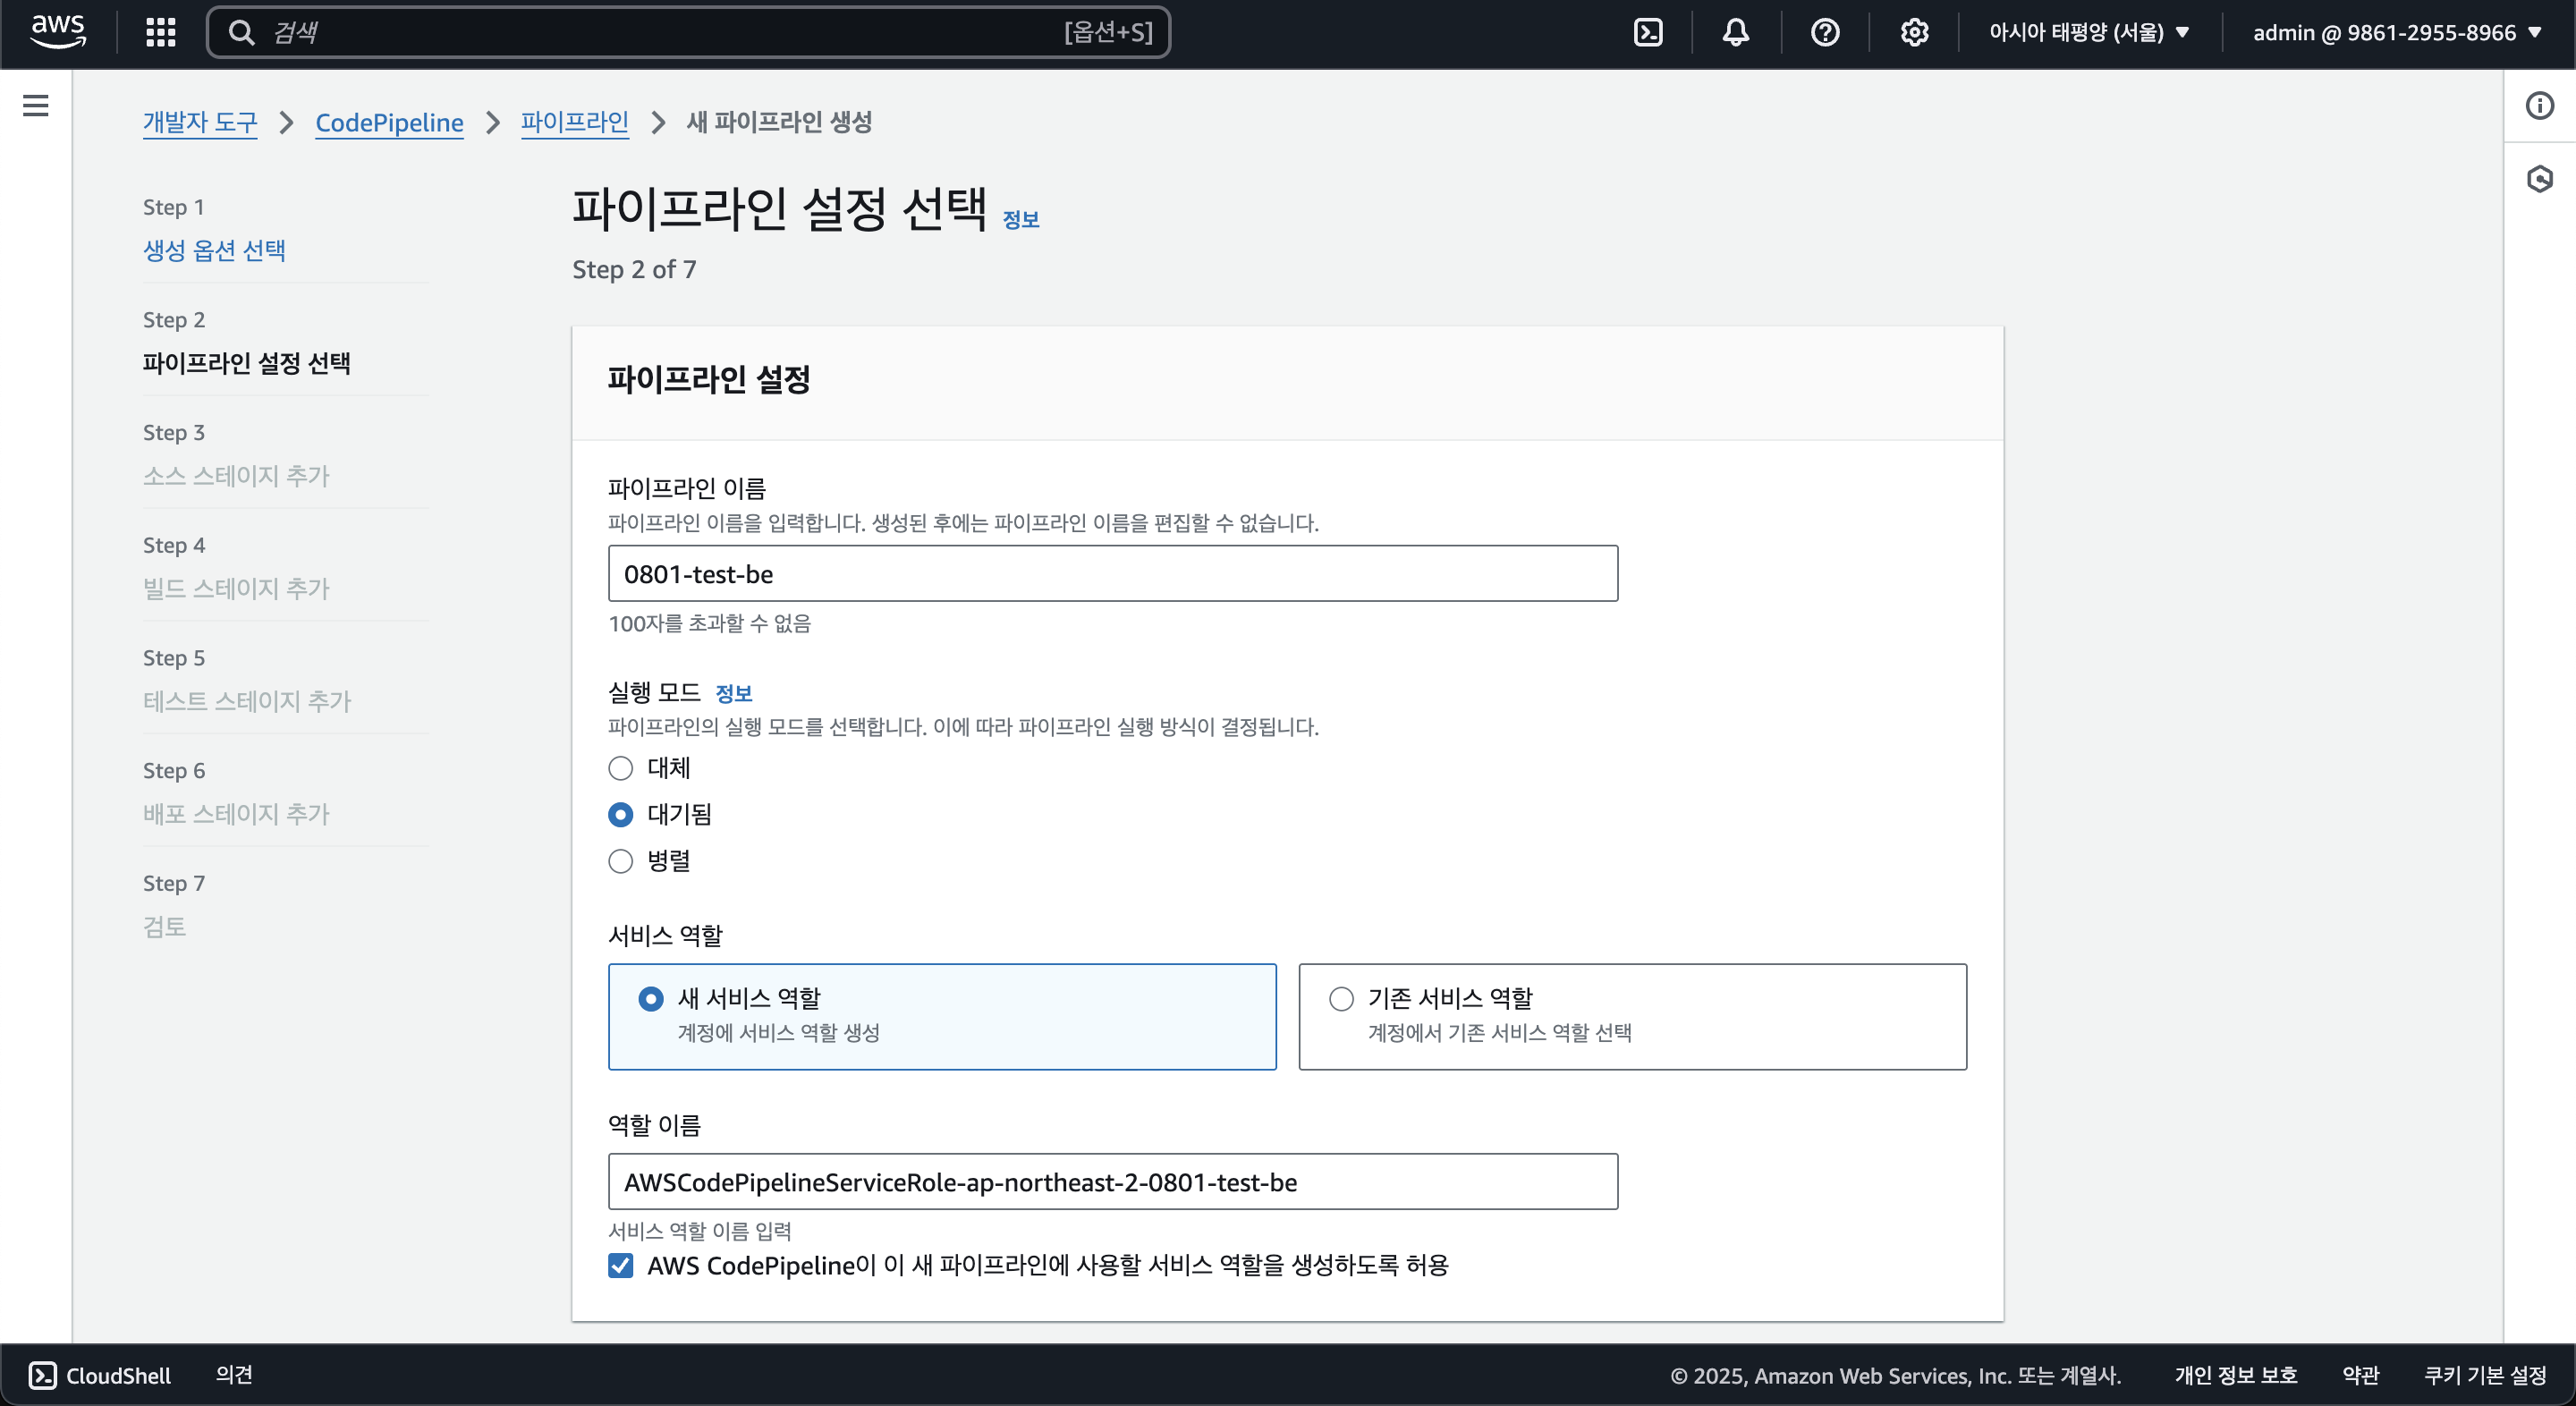Image resolution: width=2576 pixels, height=1406 pixels.
Task: Select the 병렬 execution mode radio
Action: click(621, 861)
